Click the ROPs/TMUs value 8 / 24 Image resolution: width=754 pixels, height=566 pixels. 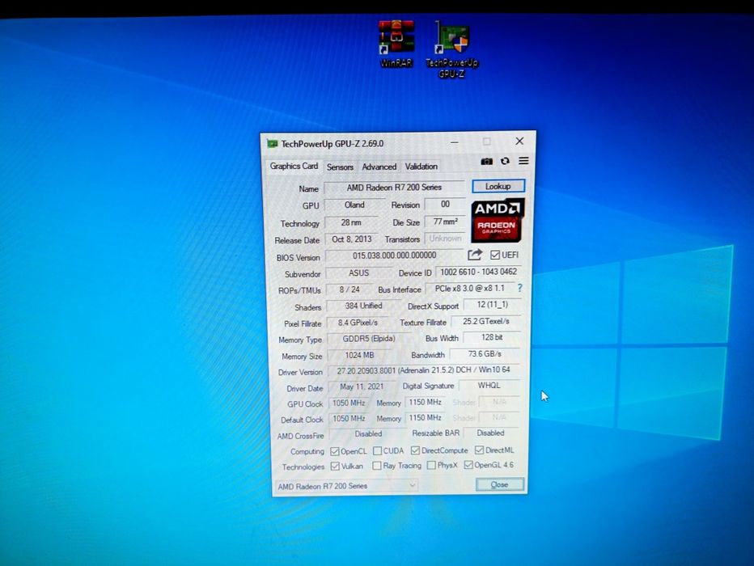tap(349, 289)
